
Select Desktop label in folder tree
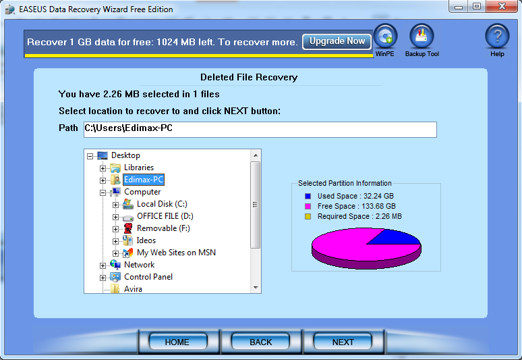125,155
